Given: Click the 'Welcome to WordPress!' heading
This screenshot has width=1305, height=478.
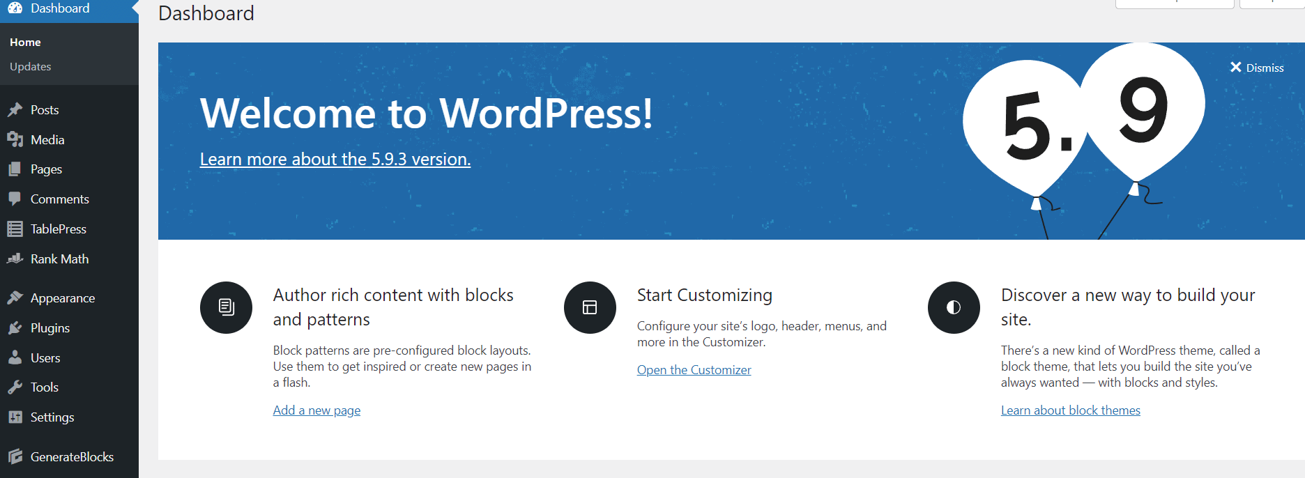Looking at the screenshot, I should tap(427, 113).
